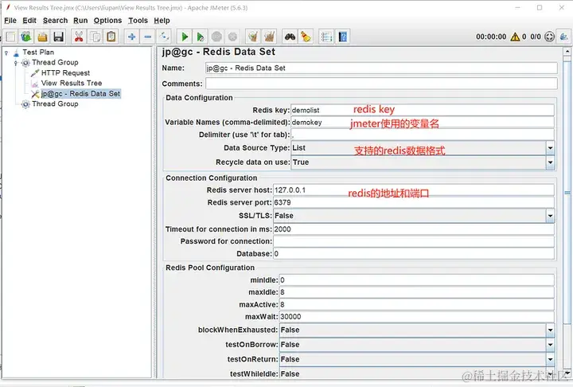Image resolution: width=573 pixels, height=387 pixels.
Task: Click the maxIdle input field
Action: [416, 292]
